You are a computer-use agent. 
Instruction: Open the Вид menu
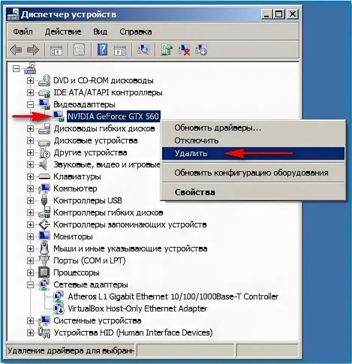(100, 32)
